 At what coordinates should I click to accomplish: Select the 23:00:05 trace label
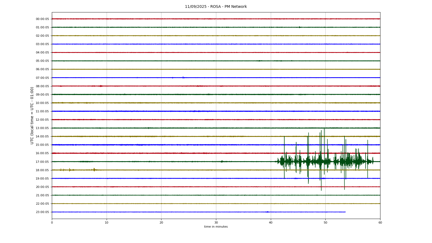42,212
